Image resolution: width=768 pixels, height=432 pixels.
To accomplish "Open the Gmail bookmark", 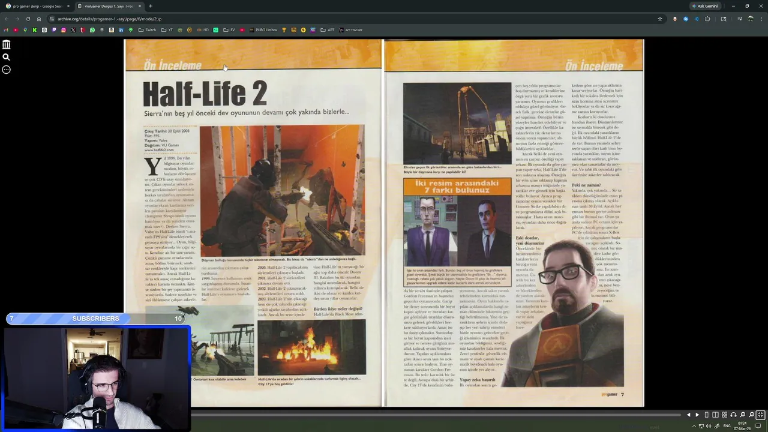I will click(x=6, y=30).
